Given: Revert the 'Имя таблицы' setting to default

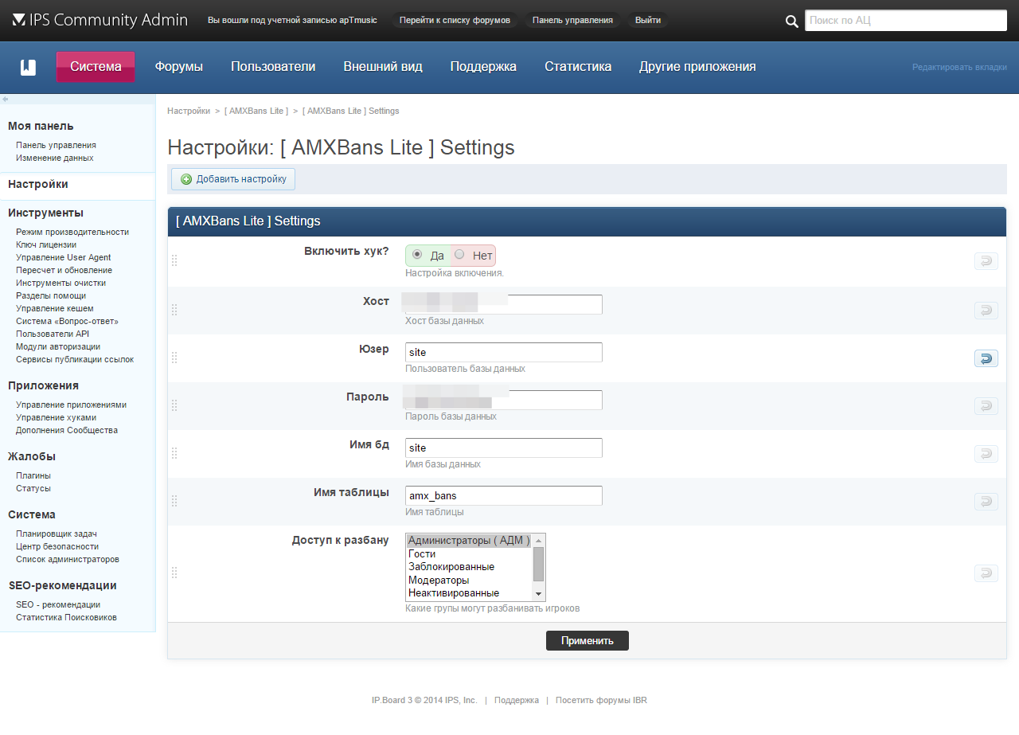Looking at the screenshot, I should click(x=986, y=502).
